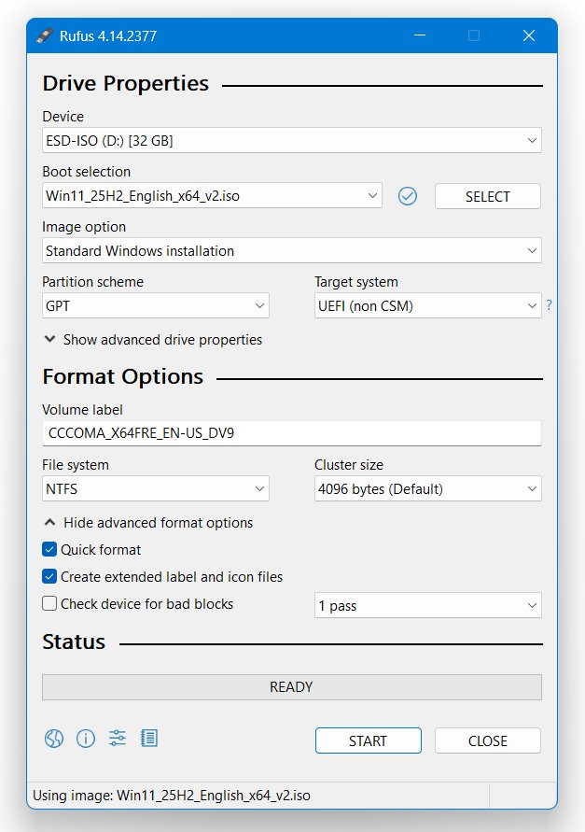
Task: Expand Show advanced drive properties
Action: click(153, 340)
